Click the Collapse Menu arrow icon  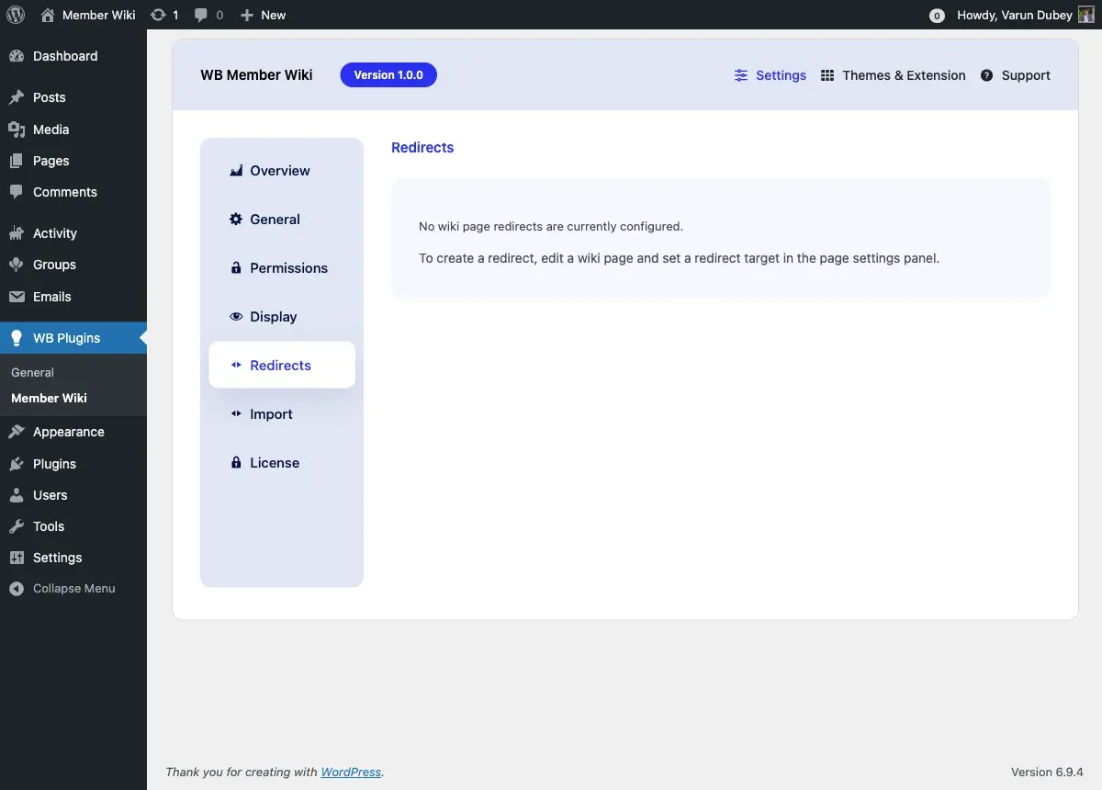click(x=17, y=589)
